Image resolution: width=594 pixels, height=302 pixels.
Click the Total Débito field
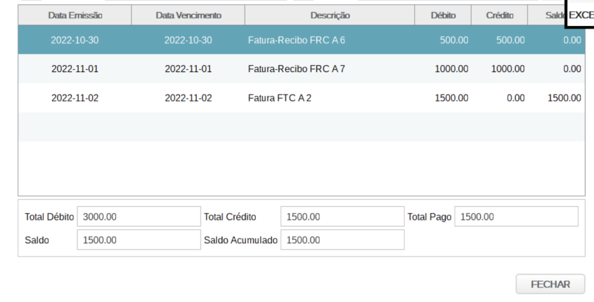138,217
